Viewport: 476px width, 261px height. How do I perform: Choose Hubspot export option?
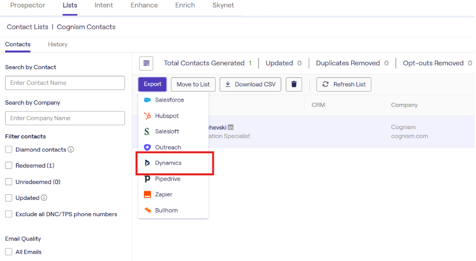pyautogui.click(x=167, y=115)
